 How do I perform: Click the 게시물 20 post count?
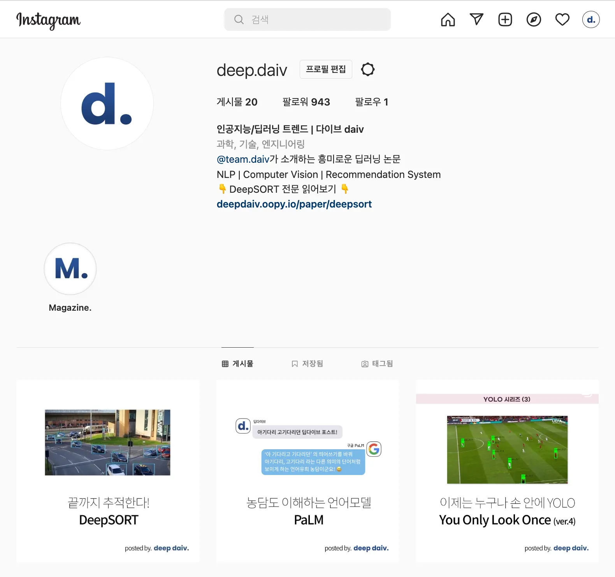tap(237, 102)
